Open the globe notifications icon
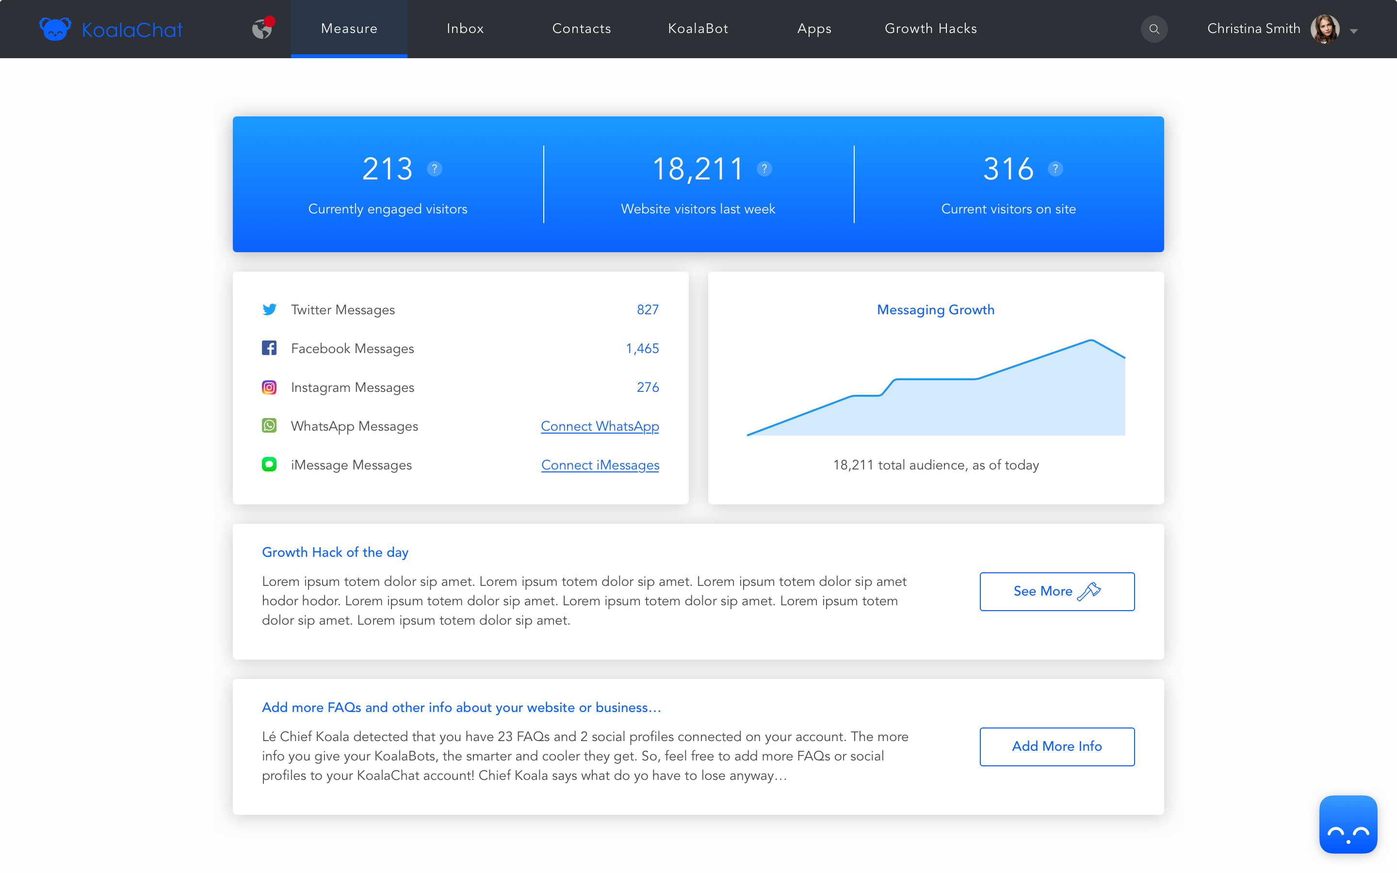The height and width of the screenshot is (873, 1397). [262, 28]
